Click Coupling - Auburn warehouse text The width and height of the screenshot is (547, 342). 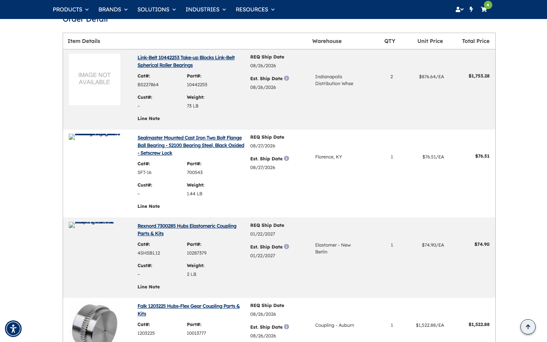[x=334, y=325]
